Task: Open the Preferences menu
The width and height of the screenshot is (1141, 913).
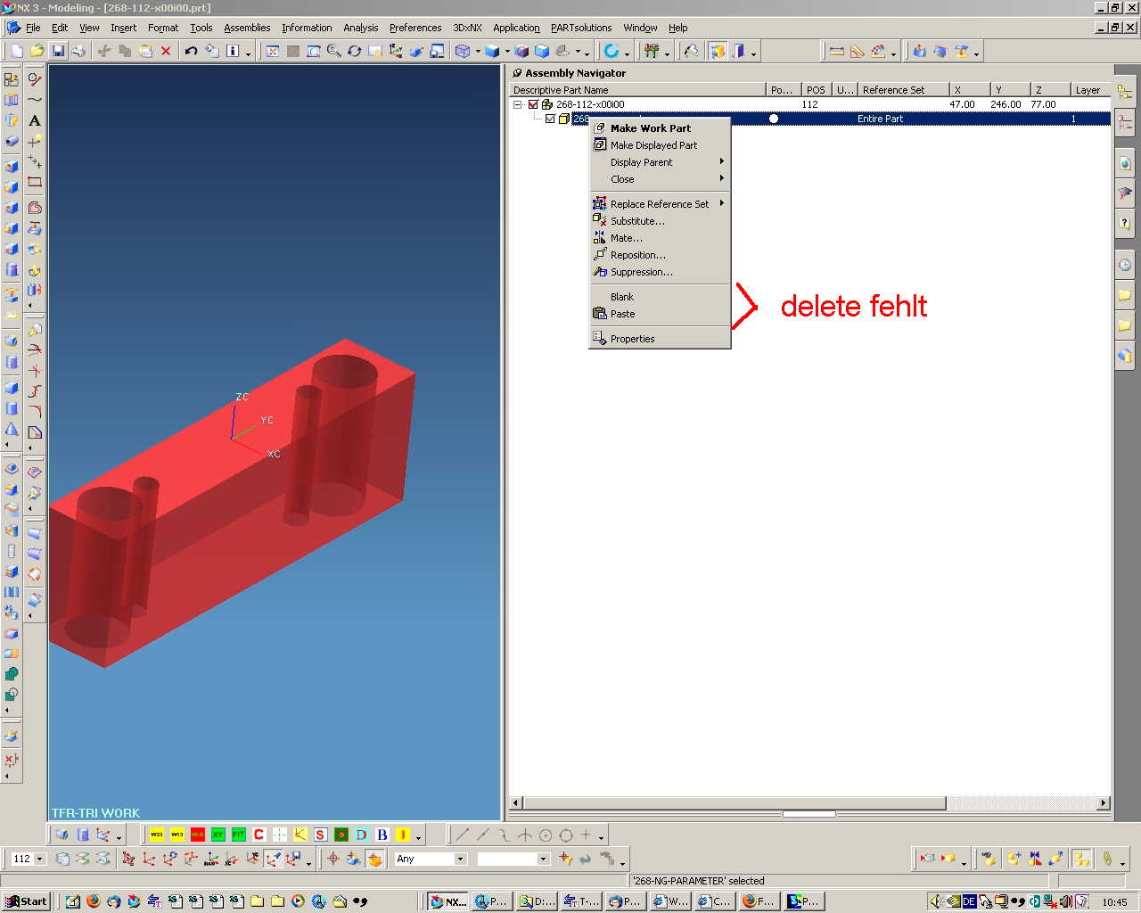Action: [415, 28]
